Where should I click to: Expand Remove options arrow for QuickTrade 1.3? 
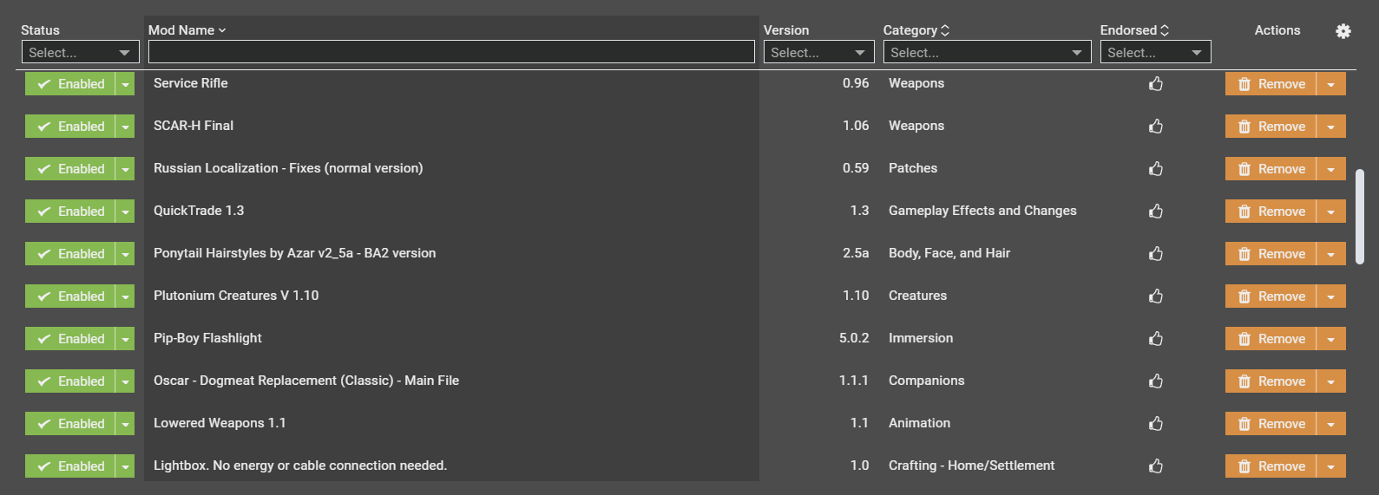tap(1330, 212)
